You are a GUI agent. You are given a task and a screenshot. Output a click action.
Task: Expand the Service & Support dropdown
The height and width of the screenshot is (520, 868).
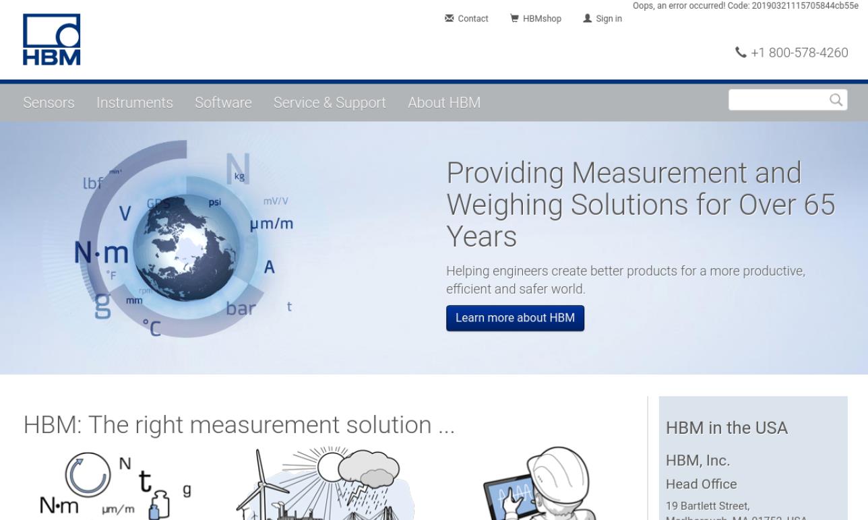pyautogui.click(x=329, y=102)
